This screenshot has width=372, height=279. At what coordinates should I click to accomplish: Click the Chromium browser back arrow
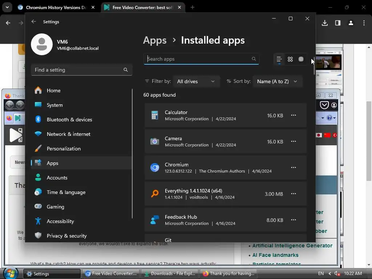tap(8, 23)
